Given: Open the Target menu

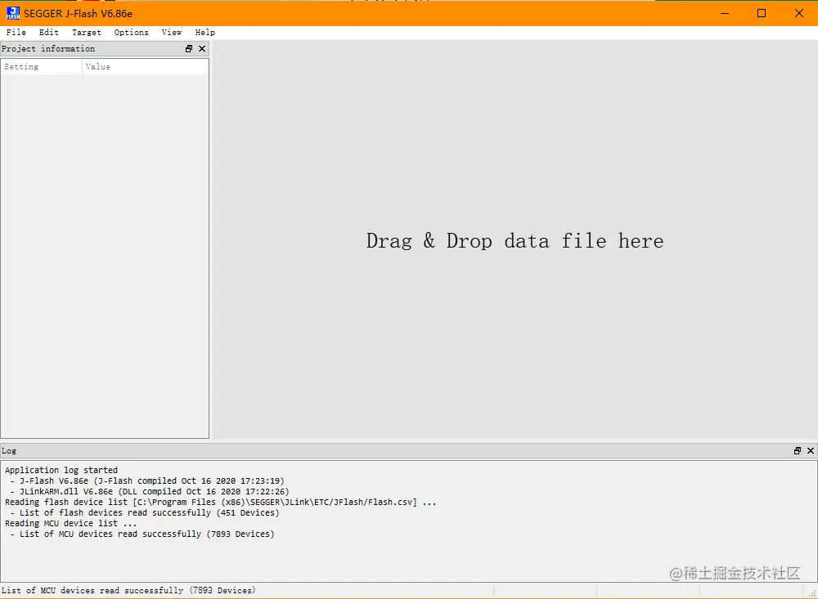Looking at the screenshot, I should (87, 33).
